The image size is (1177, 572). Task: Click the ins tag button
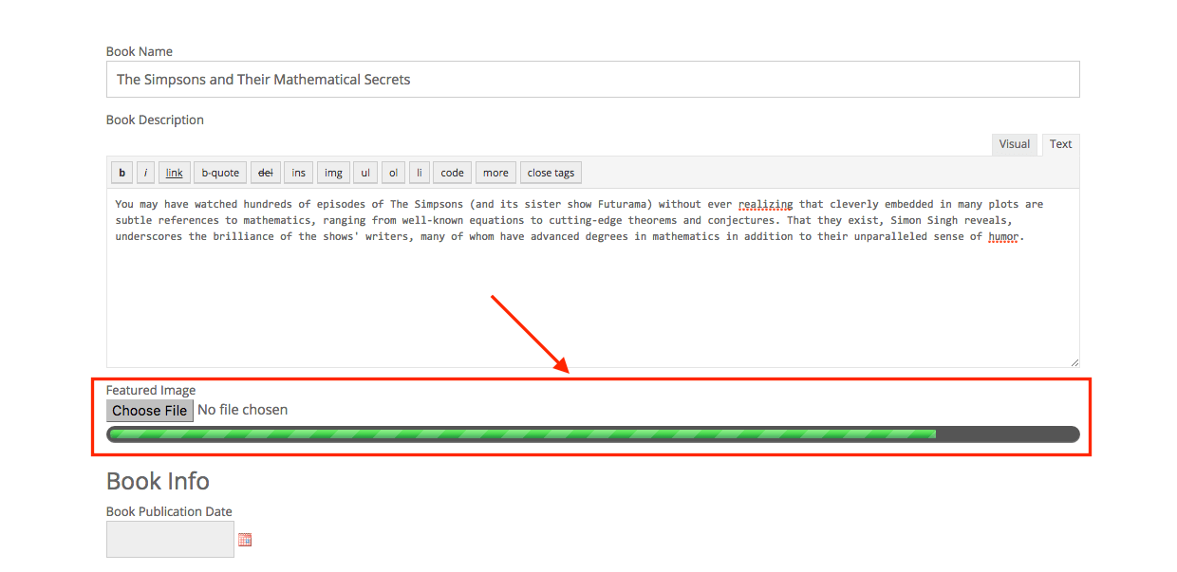click(x=299, y=173)
